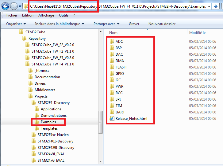Open the Affichage menu

46,15
